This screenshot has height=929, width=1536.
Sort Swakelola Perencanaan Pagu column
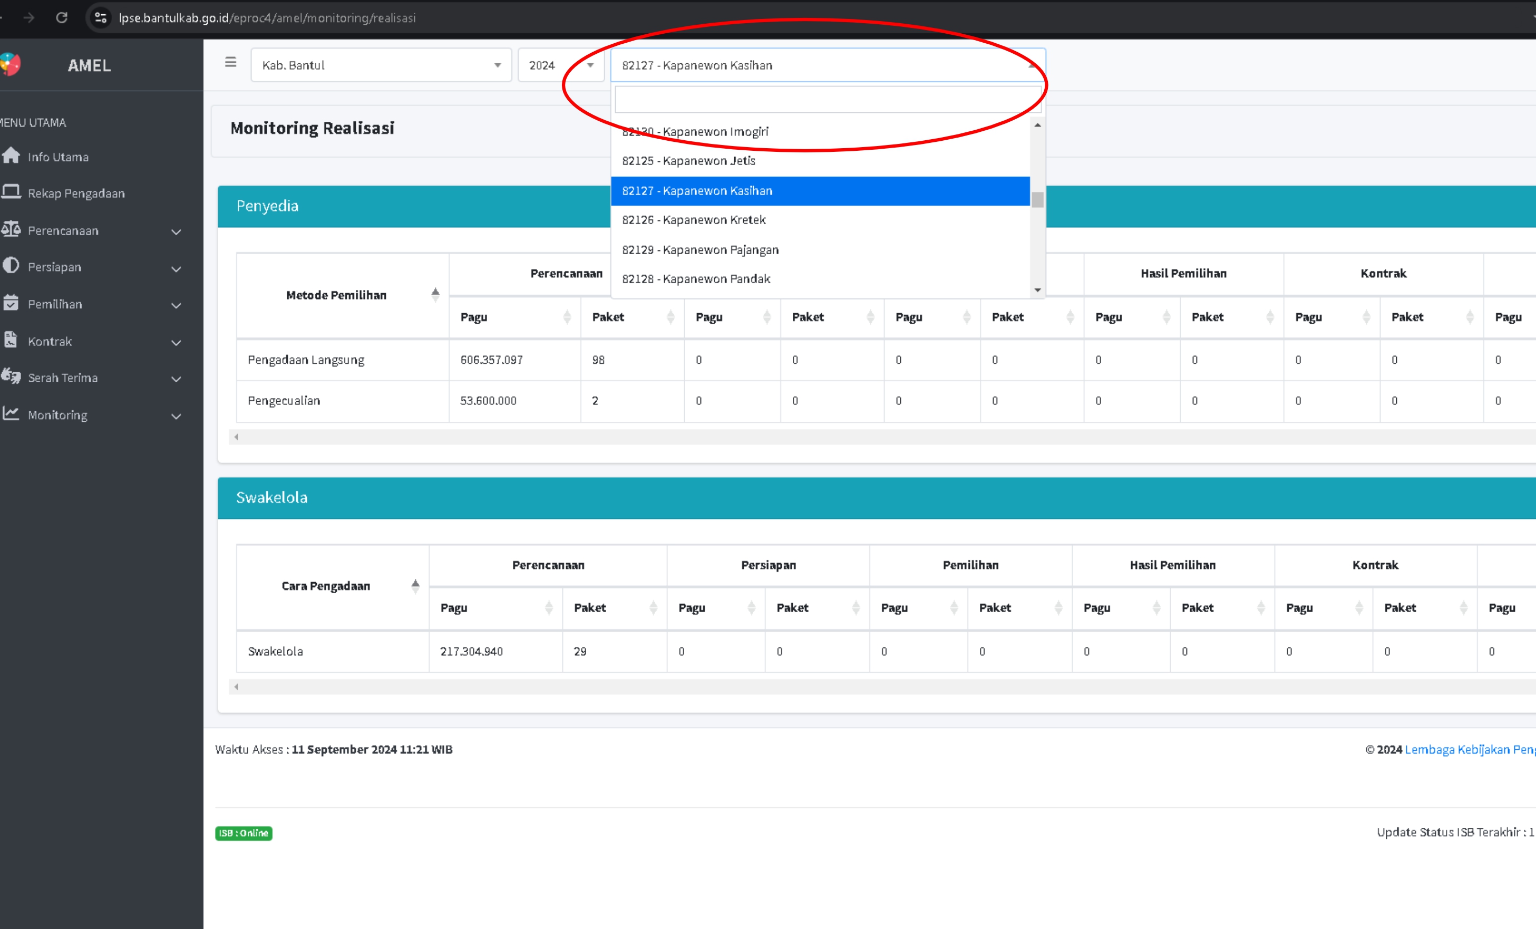point(549,608)
